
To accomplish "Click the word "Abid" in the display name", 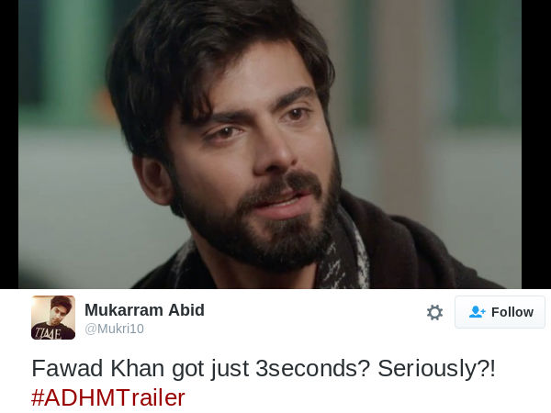I will pyautogui.click(x=186, y=310).
